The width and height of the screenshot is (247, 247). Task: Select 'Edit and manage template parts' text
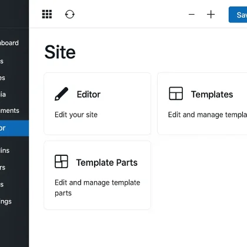pos(98,188)
